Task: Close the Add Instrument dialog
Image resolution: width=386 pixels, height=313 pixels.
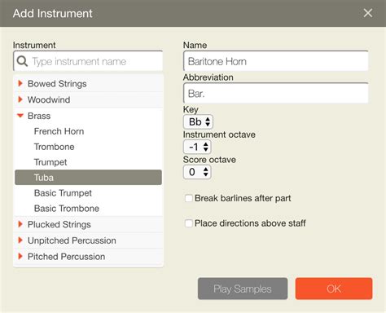Action: point(368,13)
